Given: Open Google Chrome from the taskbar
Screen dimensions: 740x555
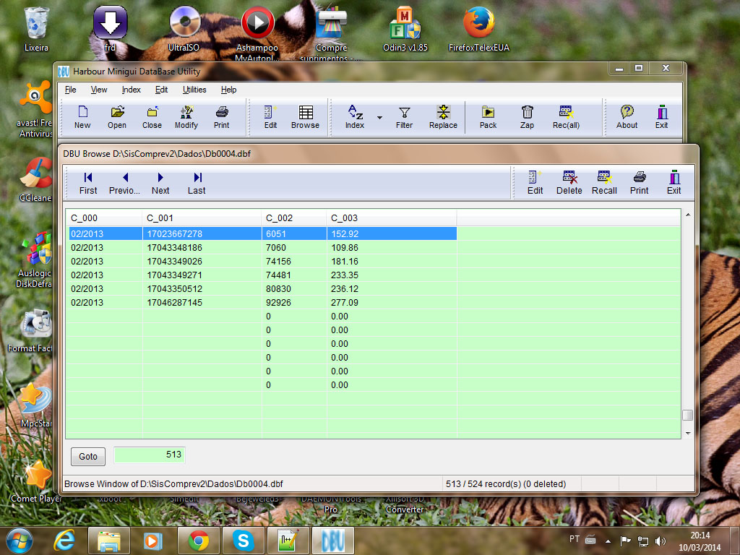Looking at the screenshot, I should 199,540.
